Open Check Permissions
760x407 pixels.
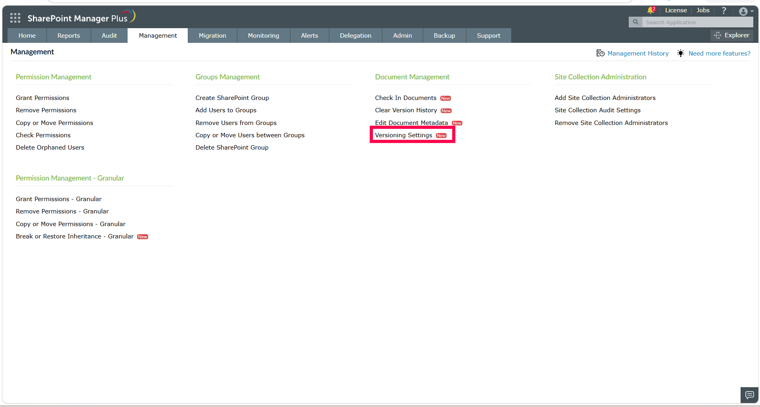point(43,135)
